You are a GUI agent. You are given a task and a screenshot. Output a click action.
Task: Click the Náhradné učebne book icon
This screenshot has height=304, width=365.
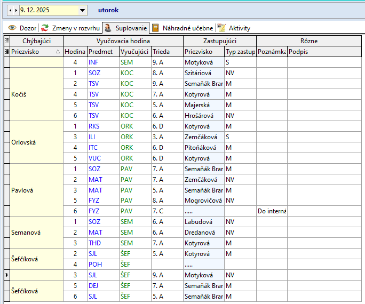tap(155, 28)
